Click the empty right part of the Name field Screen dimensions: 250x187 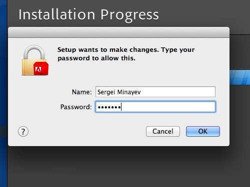pyautogui.click(x=177, y=92)
